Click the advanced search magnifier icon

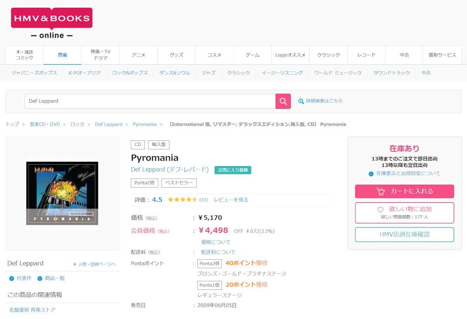click(x=301, y=101)
